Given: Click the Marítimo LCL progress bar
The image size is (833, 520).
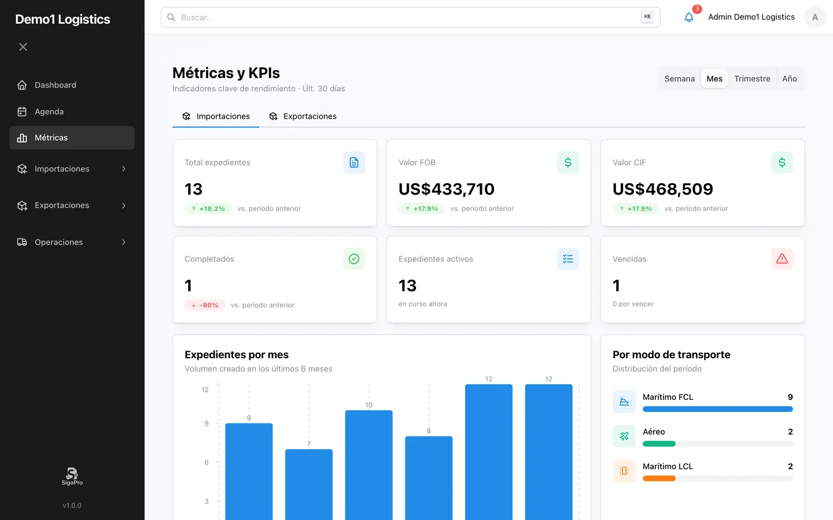Looking at the screenshot, I should (718, 478).
